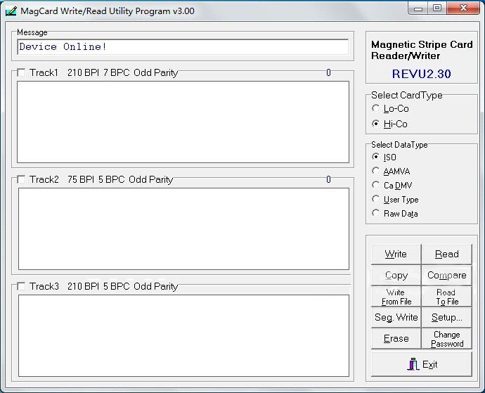Click the Magnetic Stripe Card Reader/Writer heading
This screenshot has height=393, width=485.
(x=422, y=50)
